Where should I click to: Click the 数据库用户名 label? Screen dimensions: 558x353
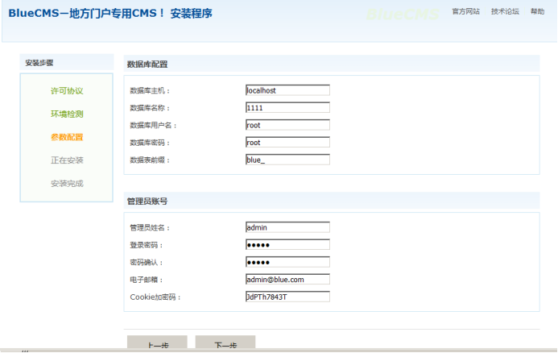pos(153,126)
